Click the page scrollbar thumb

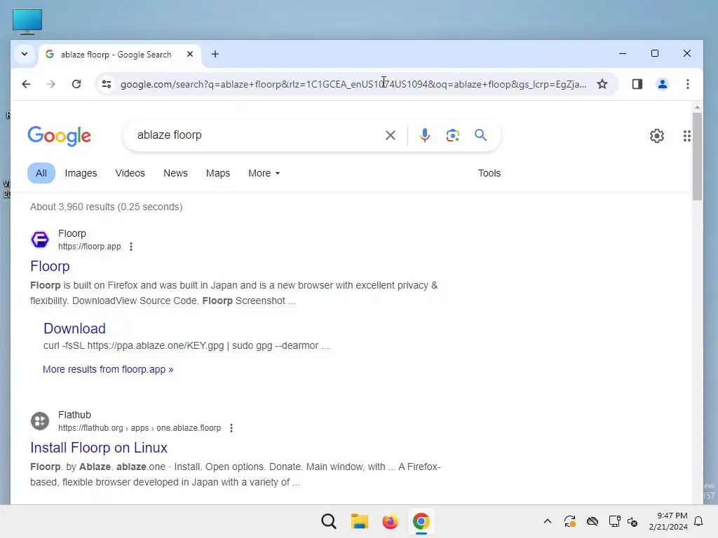pyautogui.click(x=697, y=156)
